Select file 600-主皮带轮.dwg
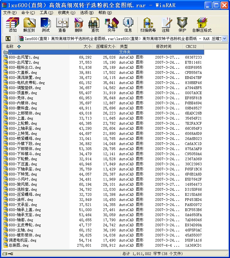Screen dimensions: 230x258 (25, 225)
